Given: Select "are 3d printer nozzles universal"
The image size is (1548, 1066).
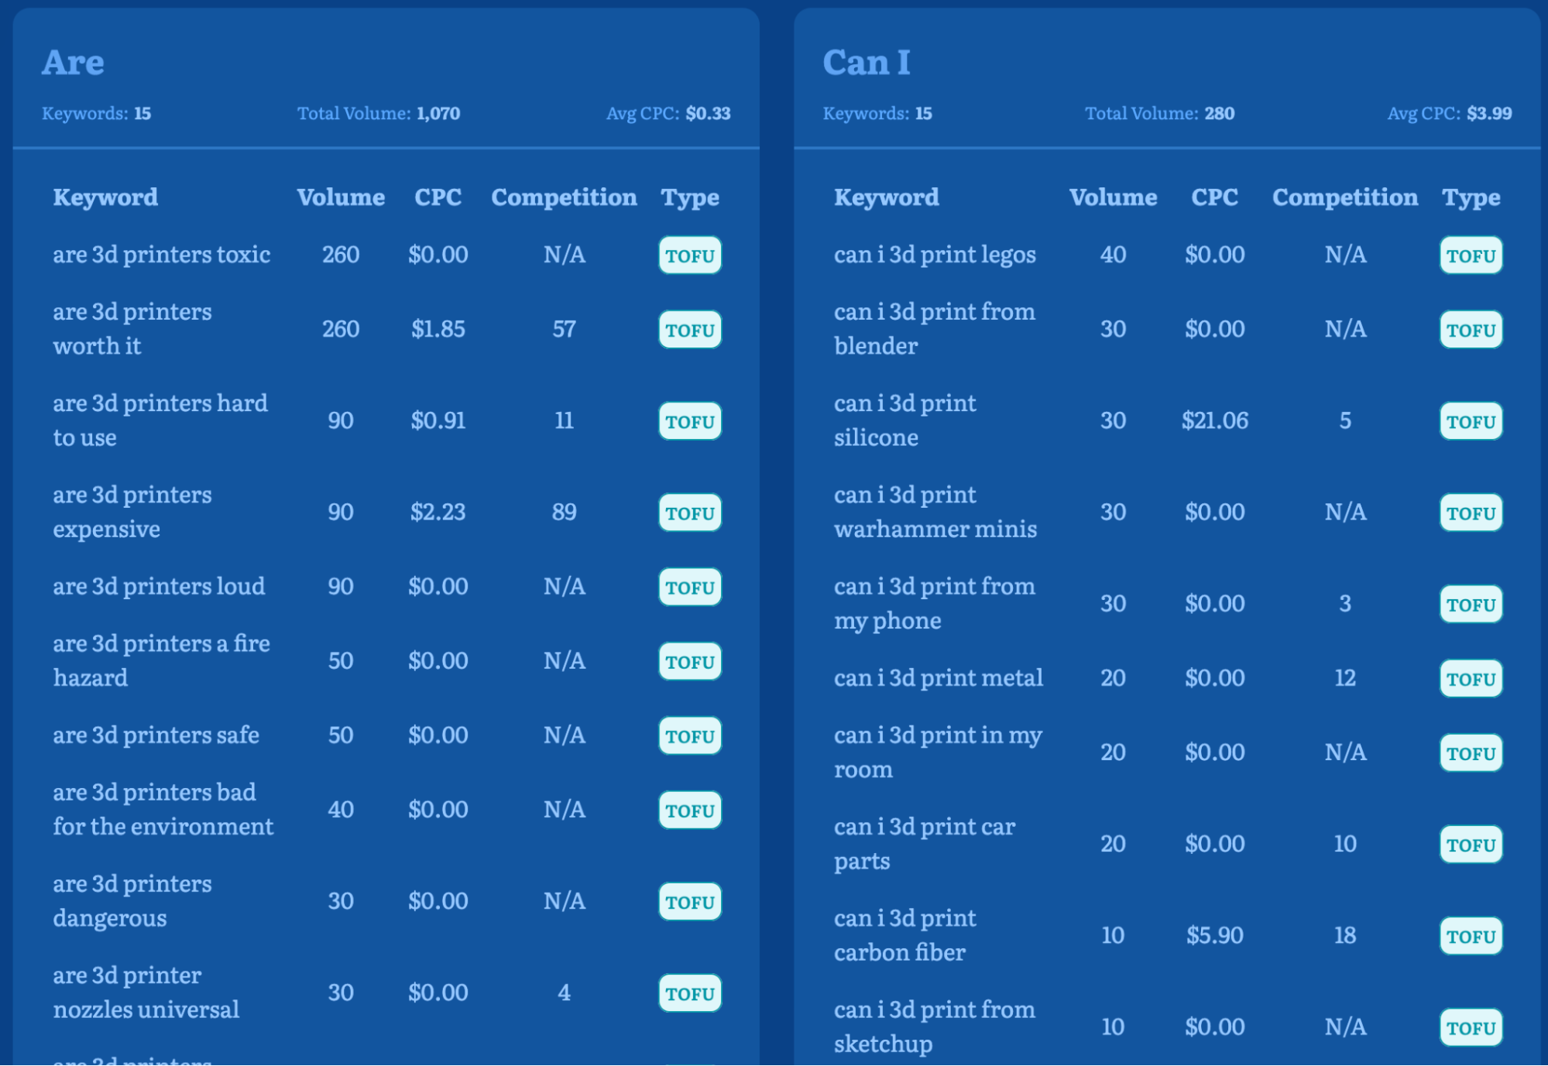Looking at the screenshot, I should click(x=146, y=992).
